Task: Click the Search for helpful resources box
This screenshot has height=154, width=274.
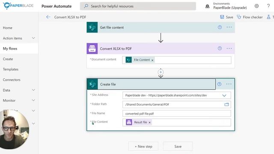Action: tap(138, 6)
